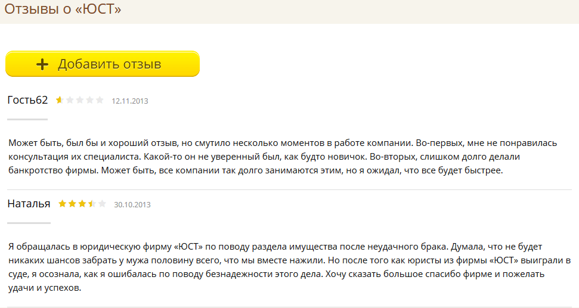
Task: Click the review date 12.11.2013
Action: 130,101
